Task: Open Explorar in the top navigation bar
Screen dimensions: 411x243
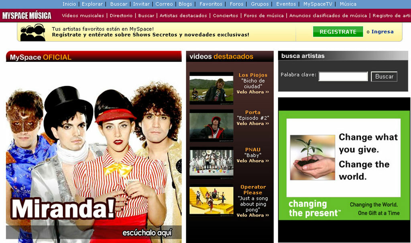Action: 92,4
